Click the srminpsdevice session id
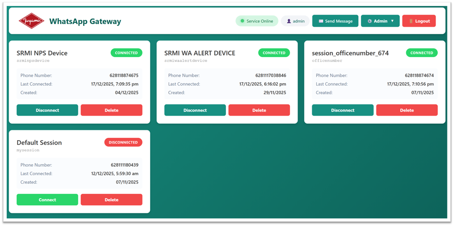454x226 pixels. [x=33, y=61]
